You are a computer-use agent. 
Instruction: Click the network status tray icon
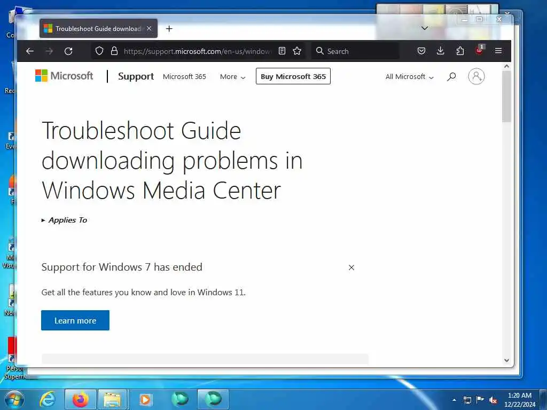(467, 400)
